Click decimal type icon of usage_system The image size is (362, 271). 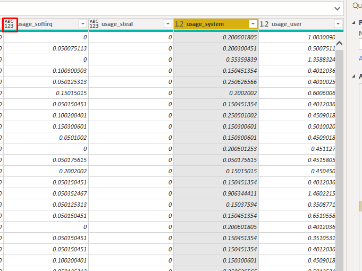[x=179, y=24]
